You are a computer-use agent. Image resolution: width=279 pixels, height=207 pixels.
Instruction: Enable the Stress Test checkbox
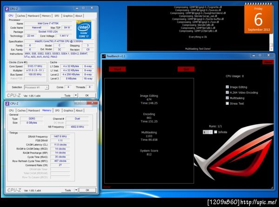227,103
